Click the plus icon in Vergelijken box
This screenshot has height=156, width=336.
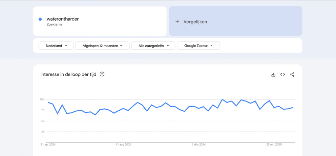(x=177, y=22)
